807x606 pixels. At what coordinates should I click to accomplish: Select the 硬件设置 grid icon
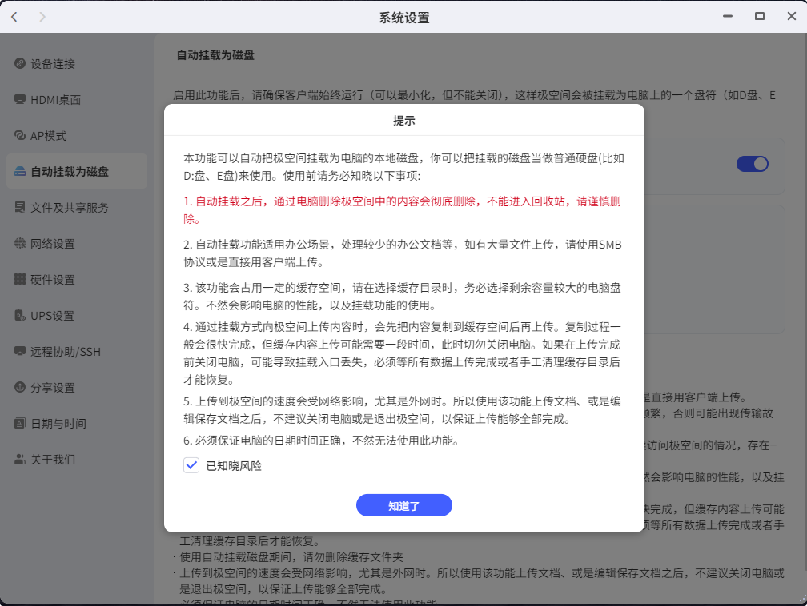pos(19,279)
